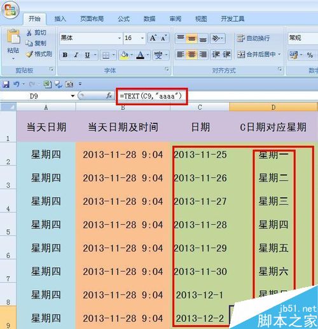Select the Format Painter brush
The height and width of the screenshot is (329, 318).
click(x=29, y=54)
